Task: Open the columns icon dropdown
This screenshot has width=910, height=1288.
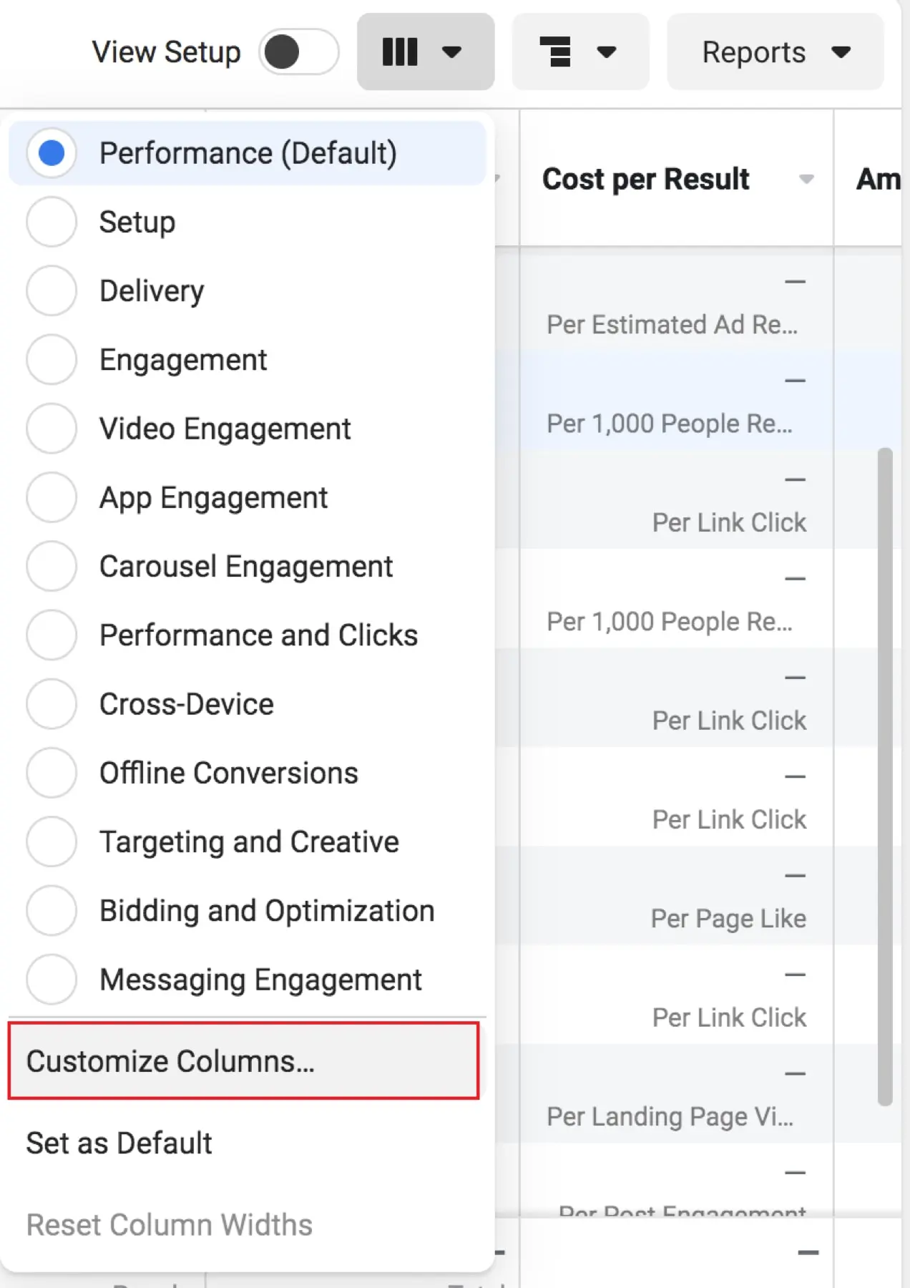Action: [425, 52]
